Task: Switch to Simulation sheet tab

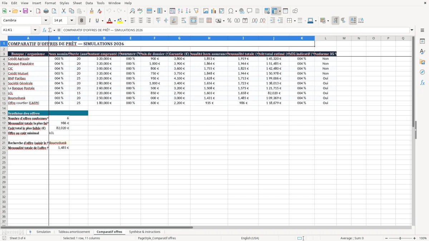Action: click(44, 232)
